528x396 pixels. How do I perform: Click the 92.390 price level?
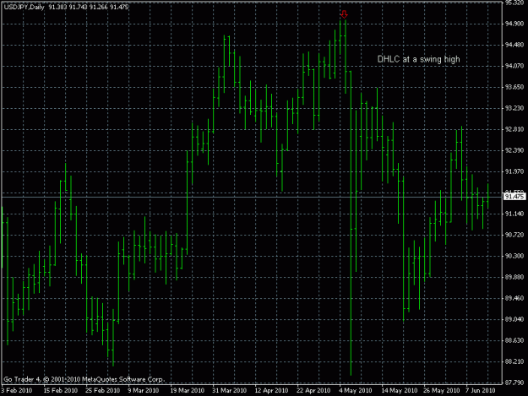click(514, 150)
